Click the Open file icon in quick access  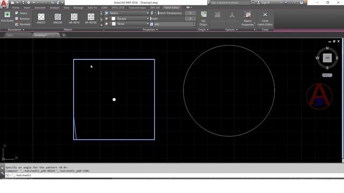pos(18,3)
